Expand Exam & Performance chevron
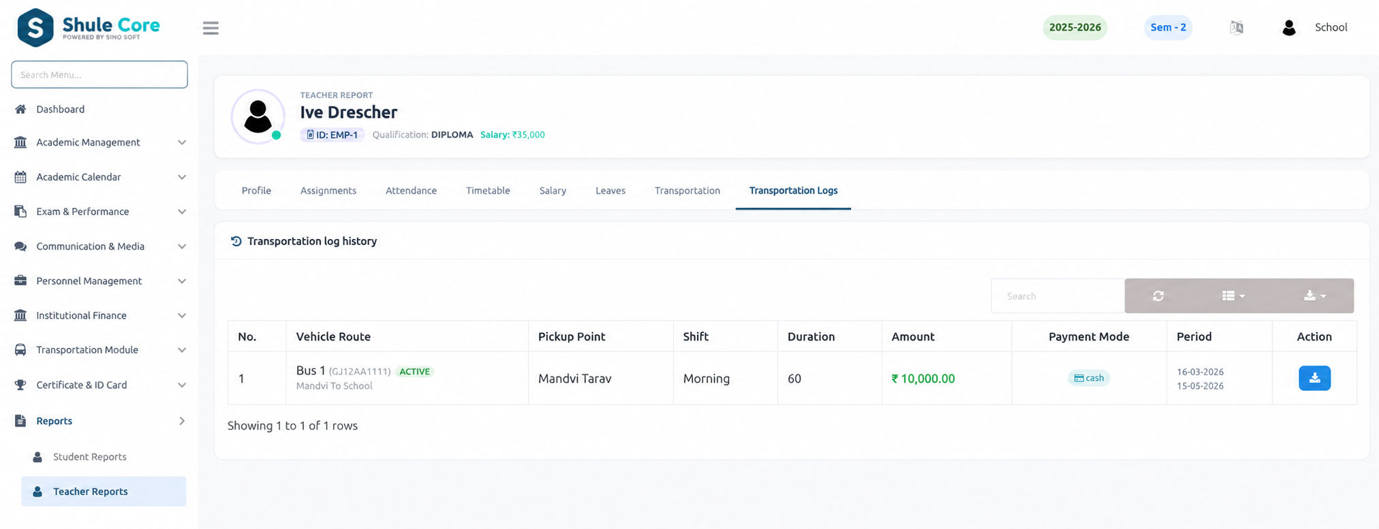 pyautogui.click(x=182, y=212)
